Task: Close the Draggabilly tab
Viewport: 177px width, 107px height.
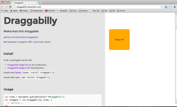Action: click(x=36, y=3)
